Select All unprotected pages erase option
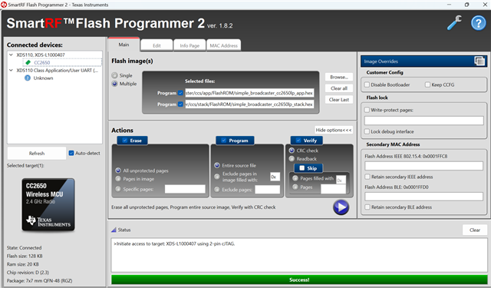 click(x=118, y=170)
